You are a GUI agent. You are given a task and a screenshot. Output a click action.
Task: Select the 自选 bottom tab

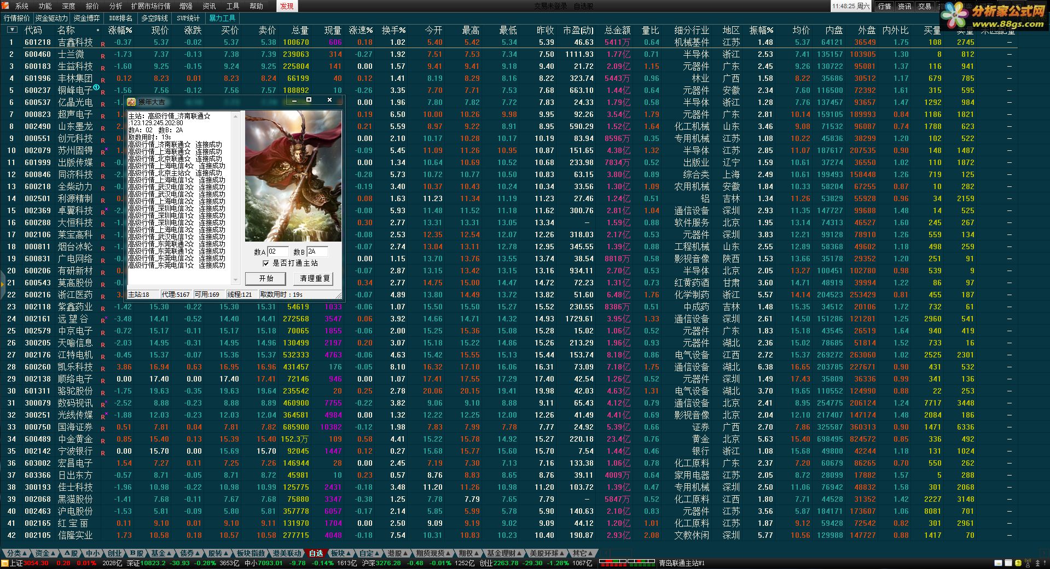[316, 553]
